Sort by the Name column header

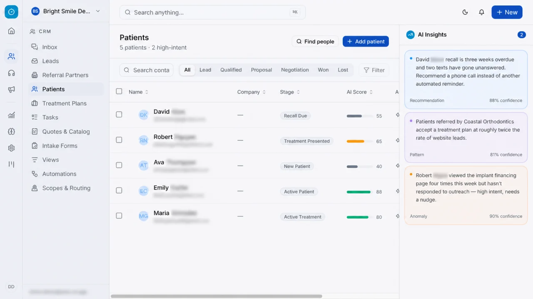point(138,92)
